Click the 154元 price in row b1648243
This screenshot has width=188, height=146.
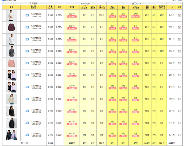point(72,74)
